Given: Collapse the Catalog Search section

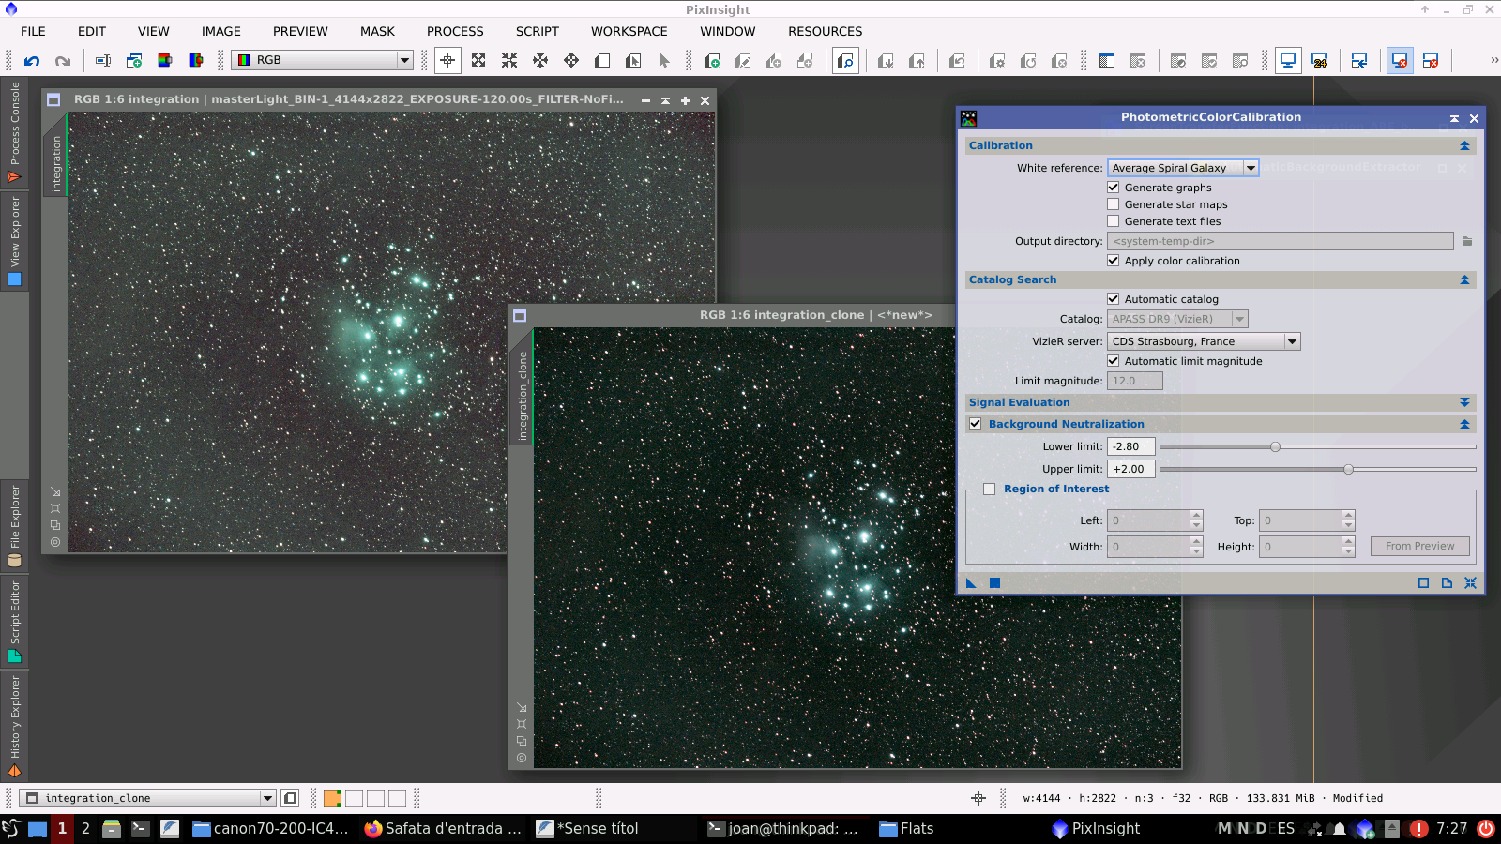Looking at the screenshot, I should tap(1464, 279).
